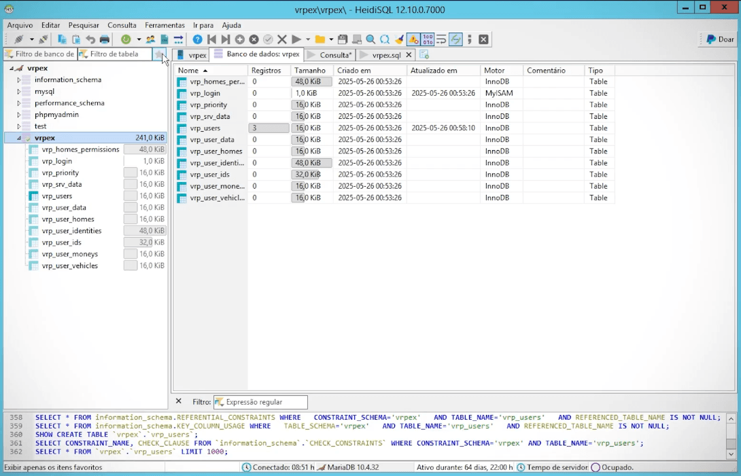Click the PayPal Doar button

coord(720,39)
